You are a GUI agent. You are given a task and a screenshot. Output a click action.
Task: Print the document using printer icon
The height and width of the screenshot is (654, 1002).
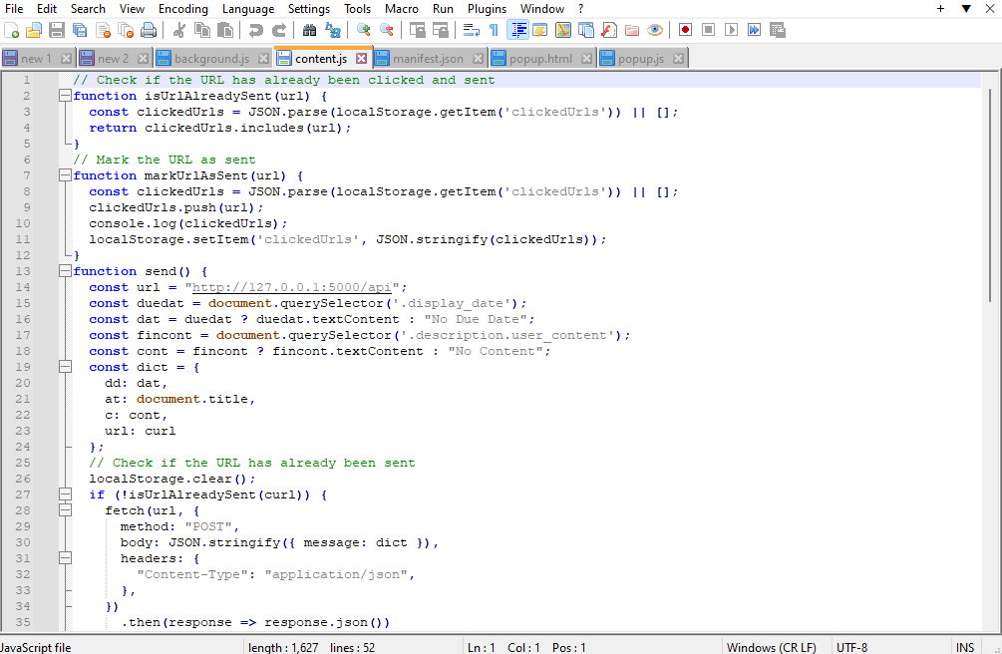pos(149,30)
